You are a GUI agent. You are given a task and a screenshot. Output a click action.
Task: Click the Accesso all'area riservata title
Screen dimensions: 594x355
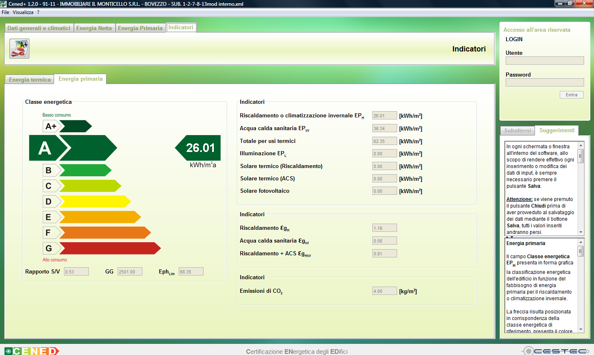[x=537, y=30]
